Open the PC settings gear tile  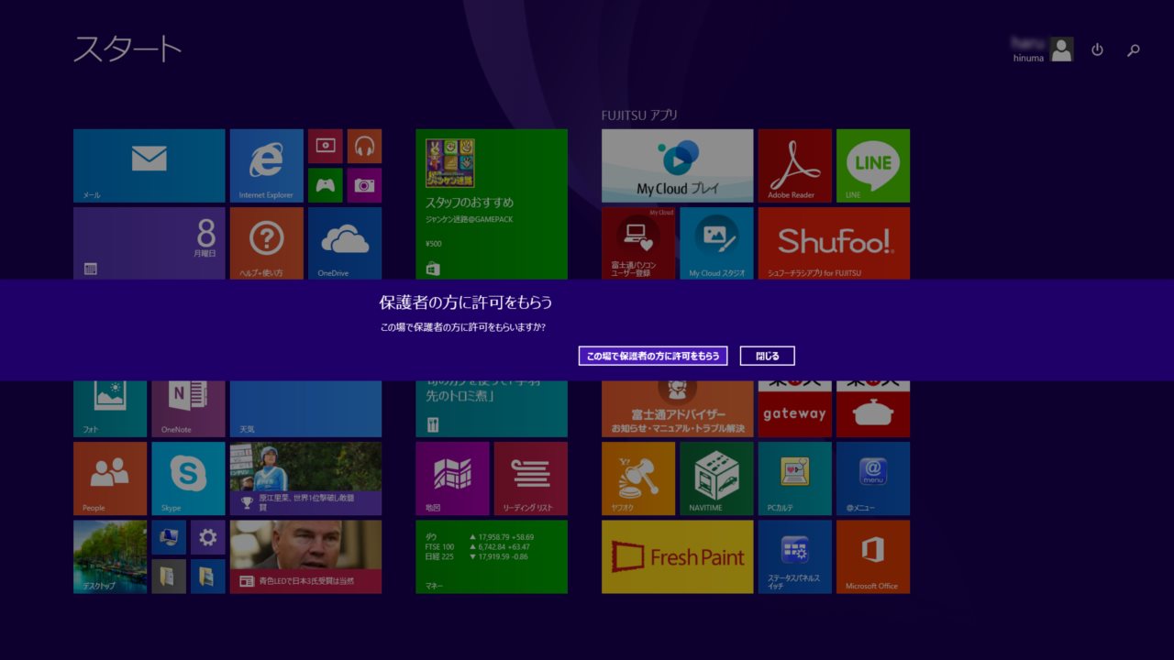207,537
